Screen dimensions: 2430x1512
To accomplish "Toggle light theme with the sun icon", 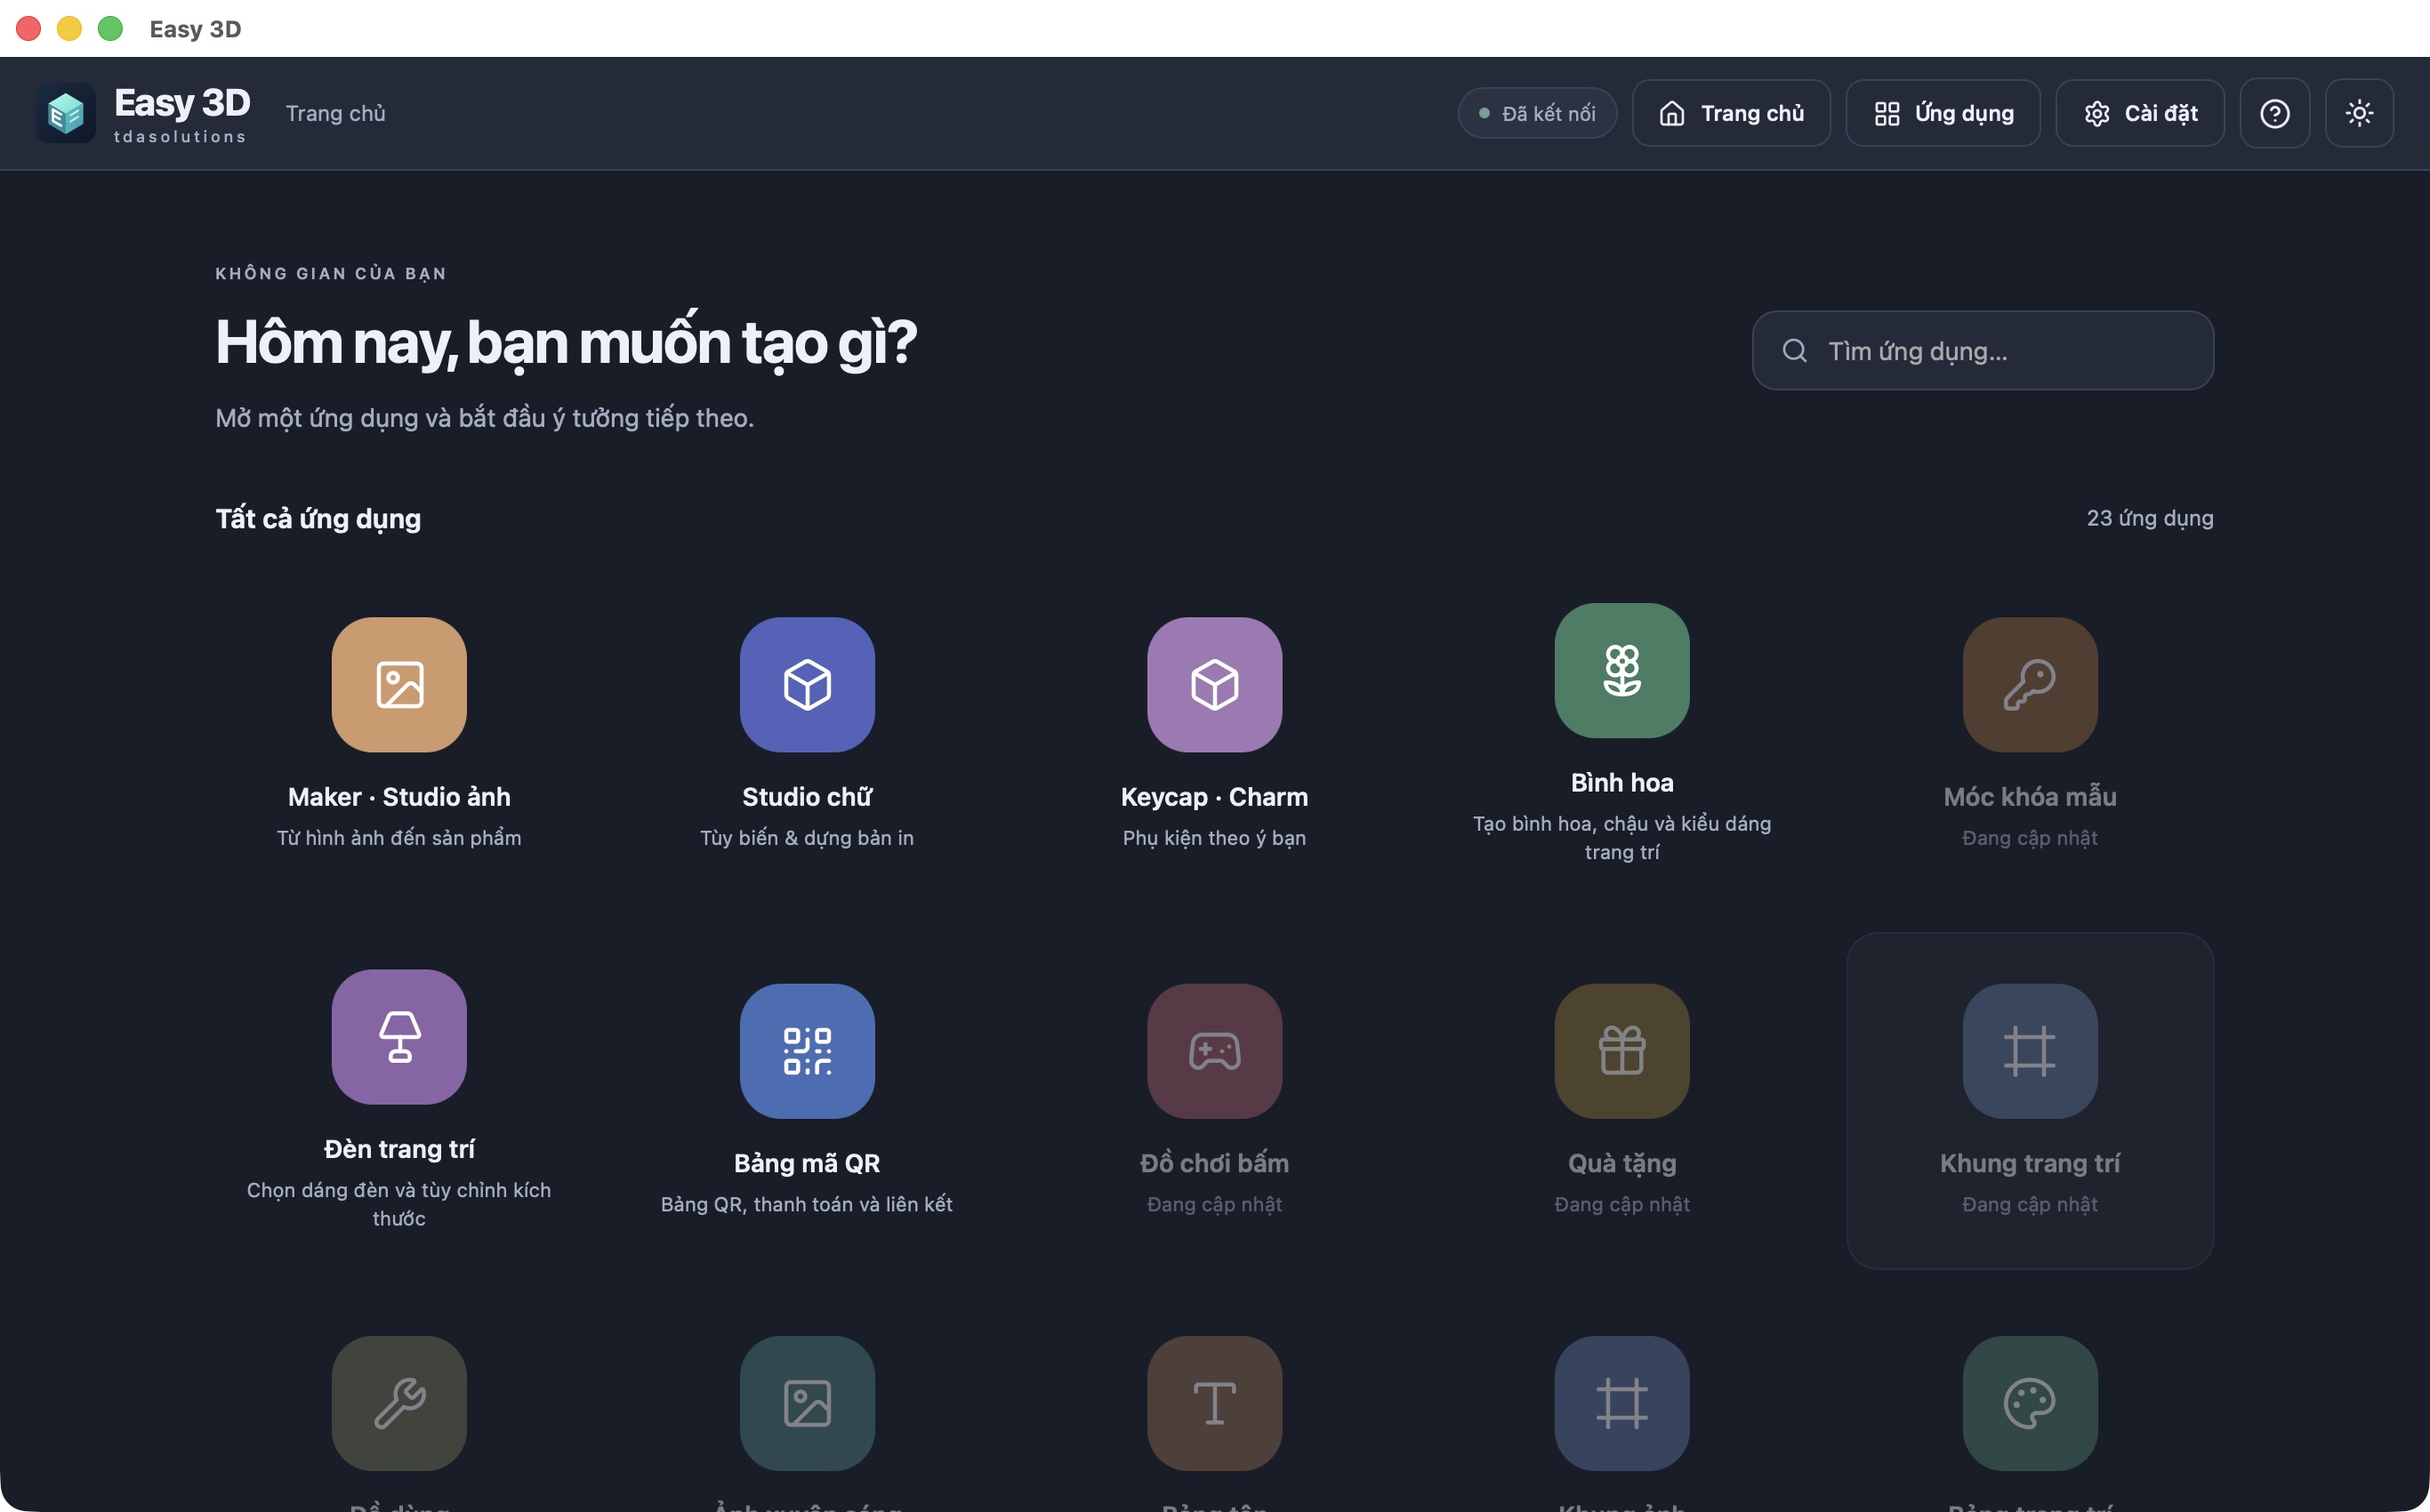I will pos(2359,113).
